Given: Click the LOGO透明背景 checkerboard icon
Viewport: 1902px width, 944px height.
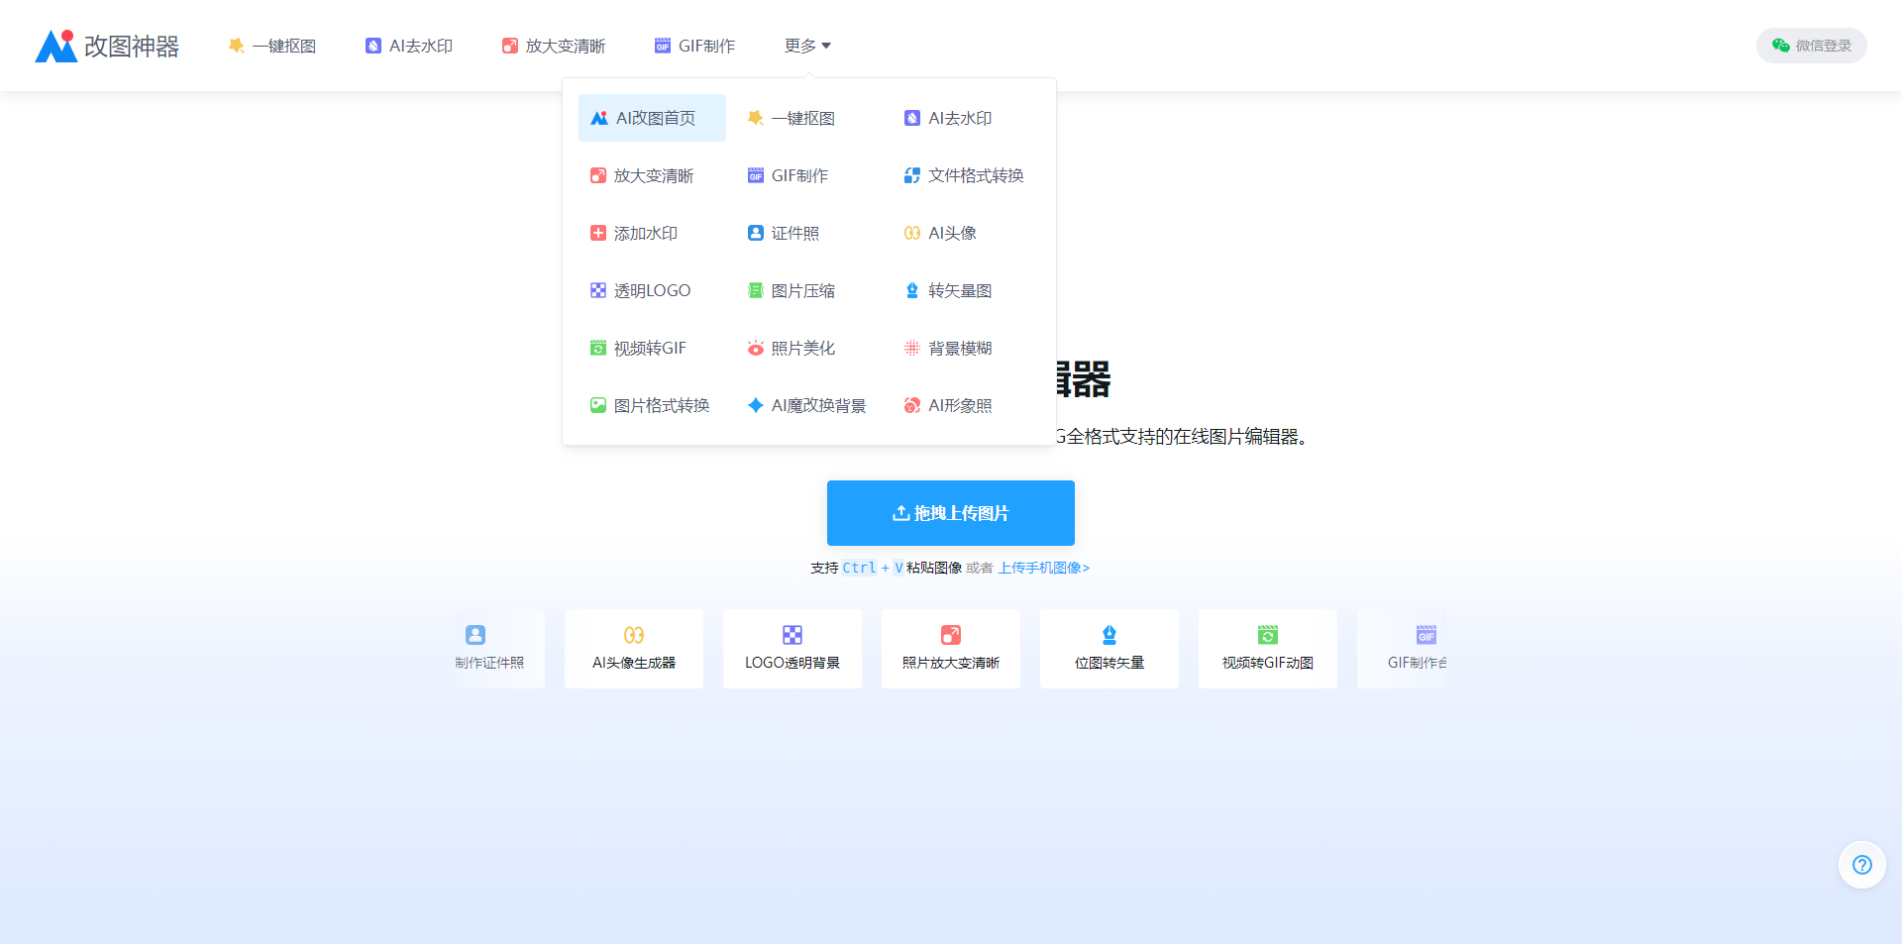Looking at the screenshot, I should coord(792,635).
